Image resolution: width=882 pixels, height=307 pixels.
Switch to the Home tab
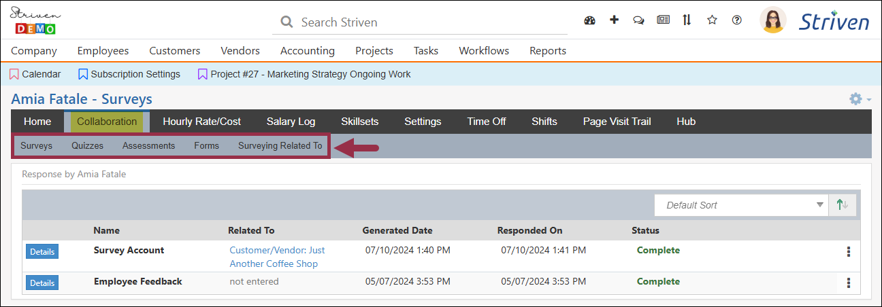point(37,122)
